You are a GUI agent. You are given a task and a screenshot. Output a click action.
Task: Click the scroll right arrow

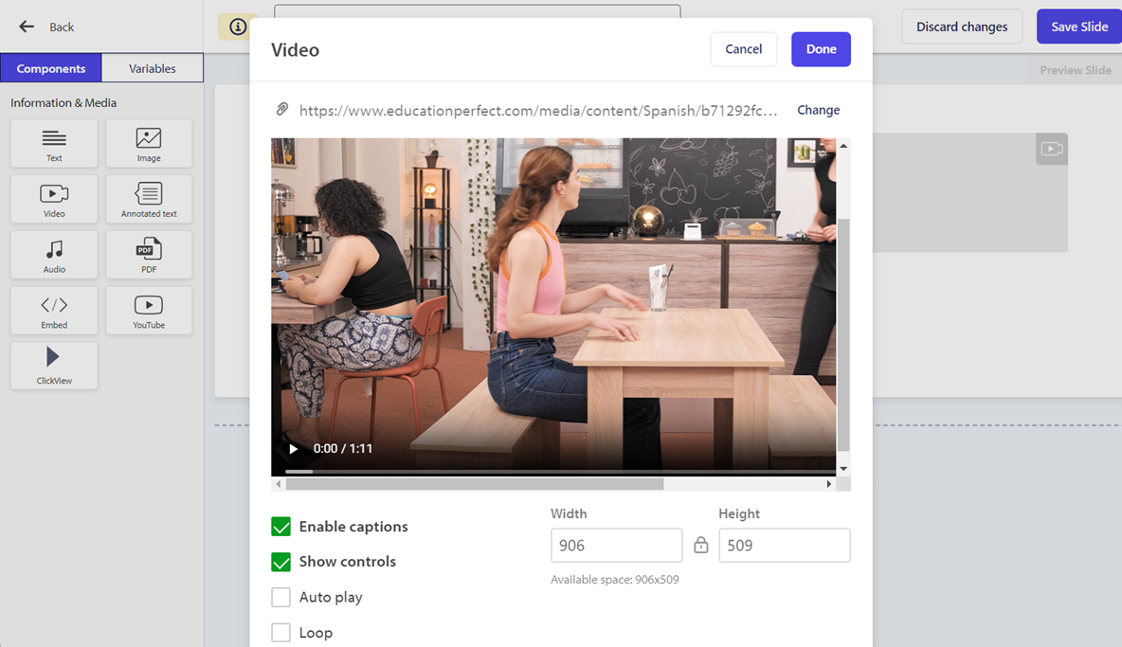tap(828, 484)
